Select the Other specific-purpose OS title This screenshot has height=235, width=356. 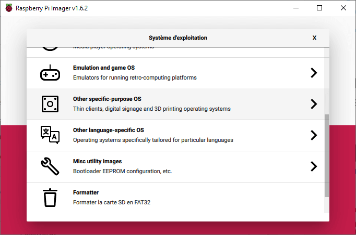(x=107, y=99)
